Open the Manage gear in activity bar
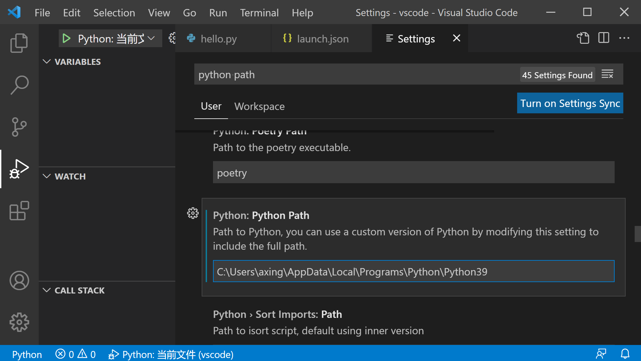641x361 pixels. (x=19, y=322)
